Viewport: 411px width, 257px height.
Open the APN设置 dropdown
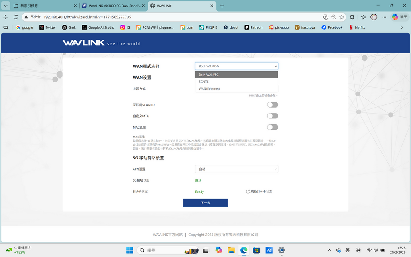pyautogui.click(x=236, y=169)
